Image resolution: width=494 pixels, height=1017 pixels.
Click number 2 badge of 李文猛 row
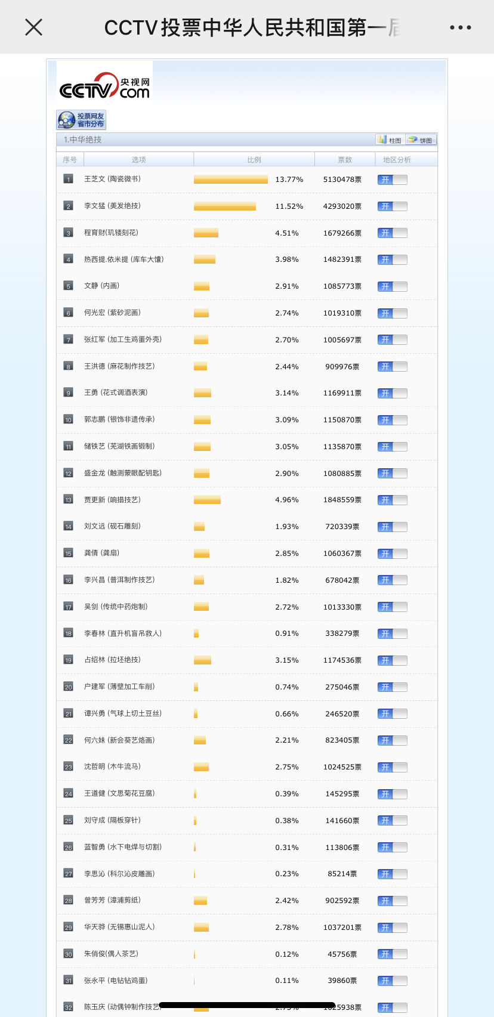(69, 206)
